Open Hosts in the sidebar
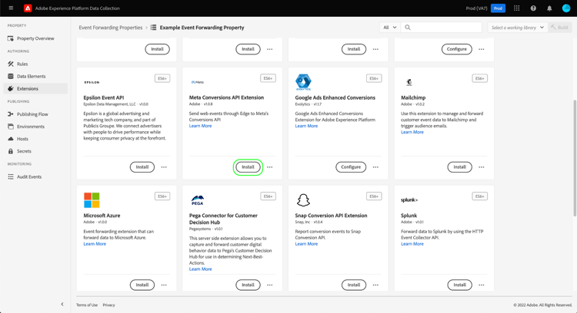 35,139
